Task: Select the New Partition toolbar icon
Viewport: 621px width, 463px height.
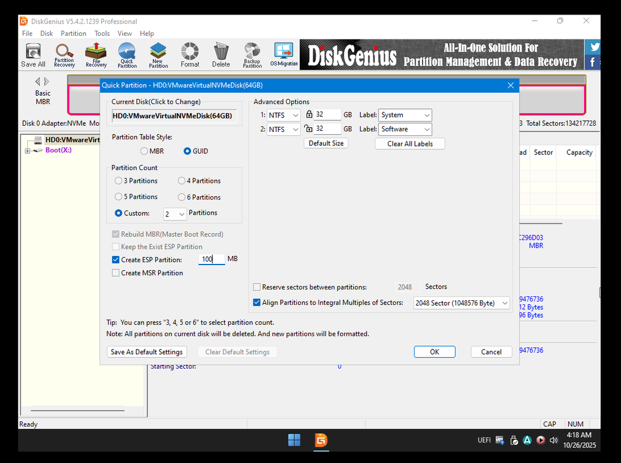Action: click(159, 55)
